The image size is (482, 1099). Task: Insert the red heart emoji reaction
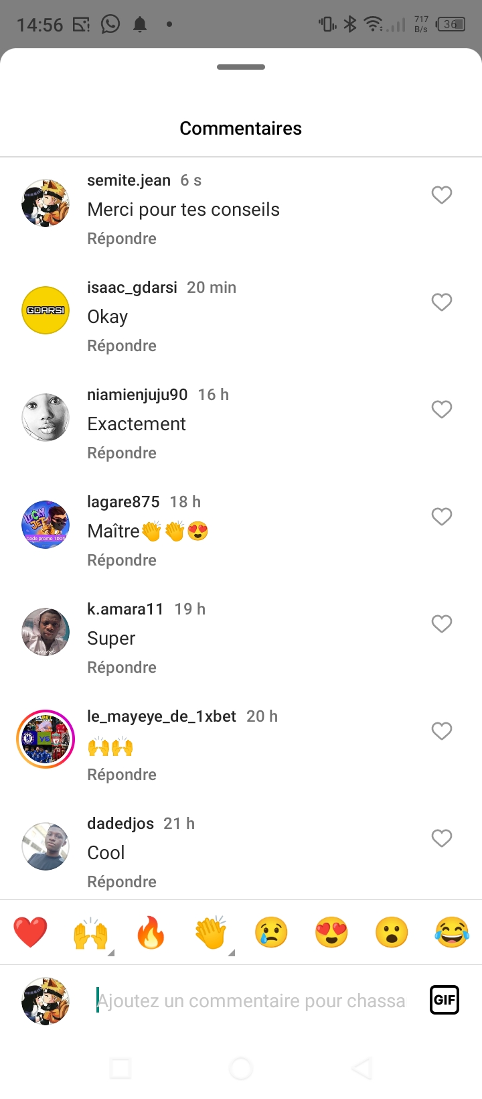pos(30,932)
